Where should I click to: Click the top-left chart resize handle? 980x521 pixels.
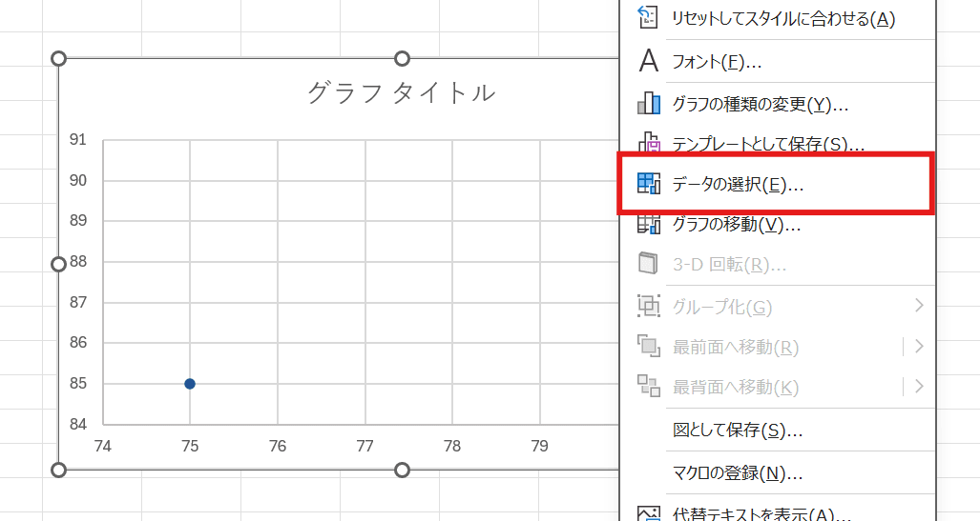[x=58, y=59]
